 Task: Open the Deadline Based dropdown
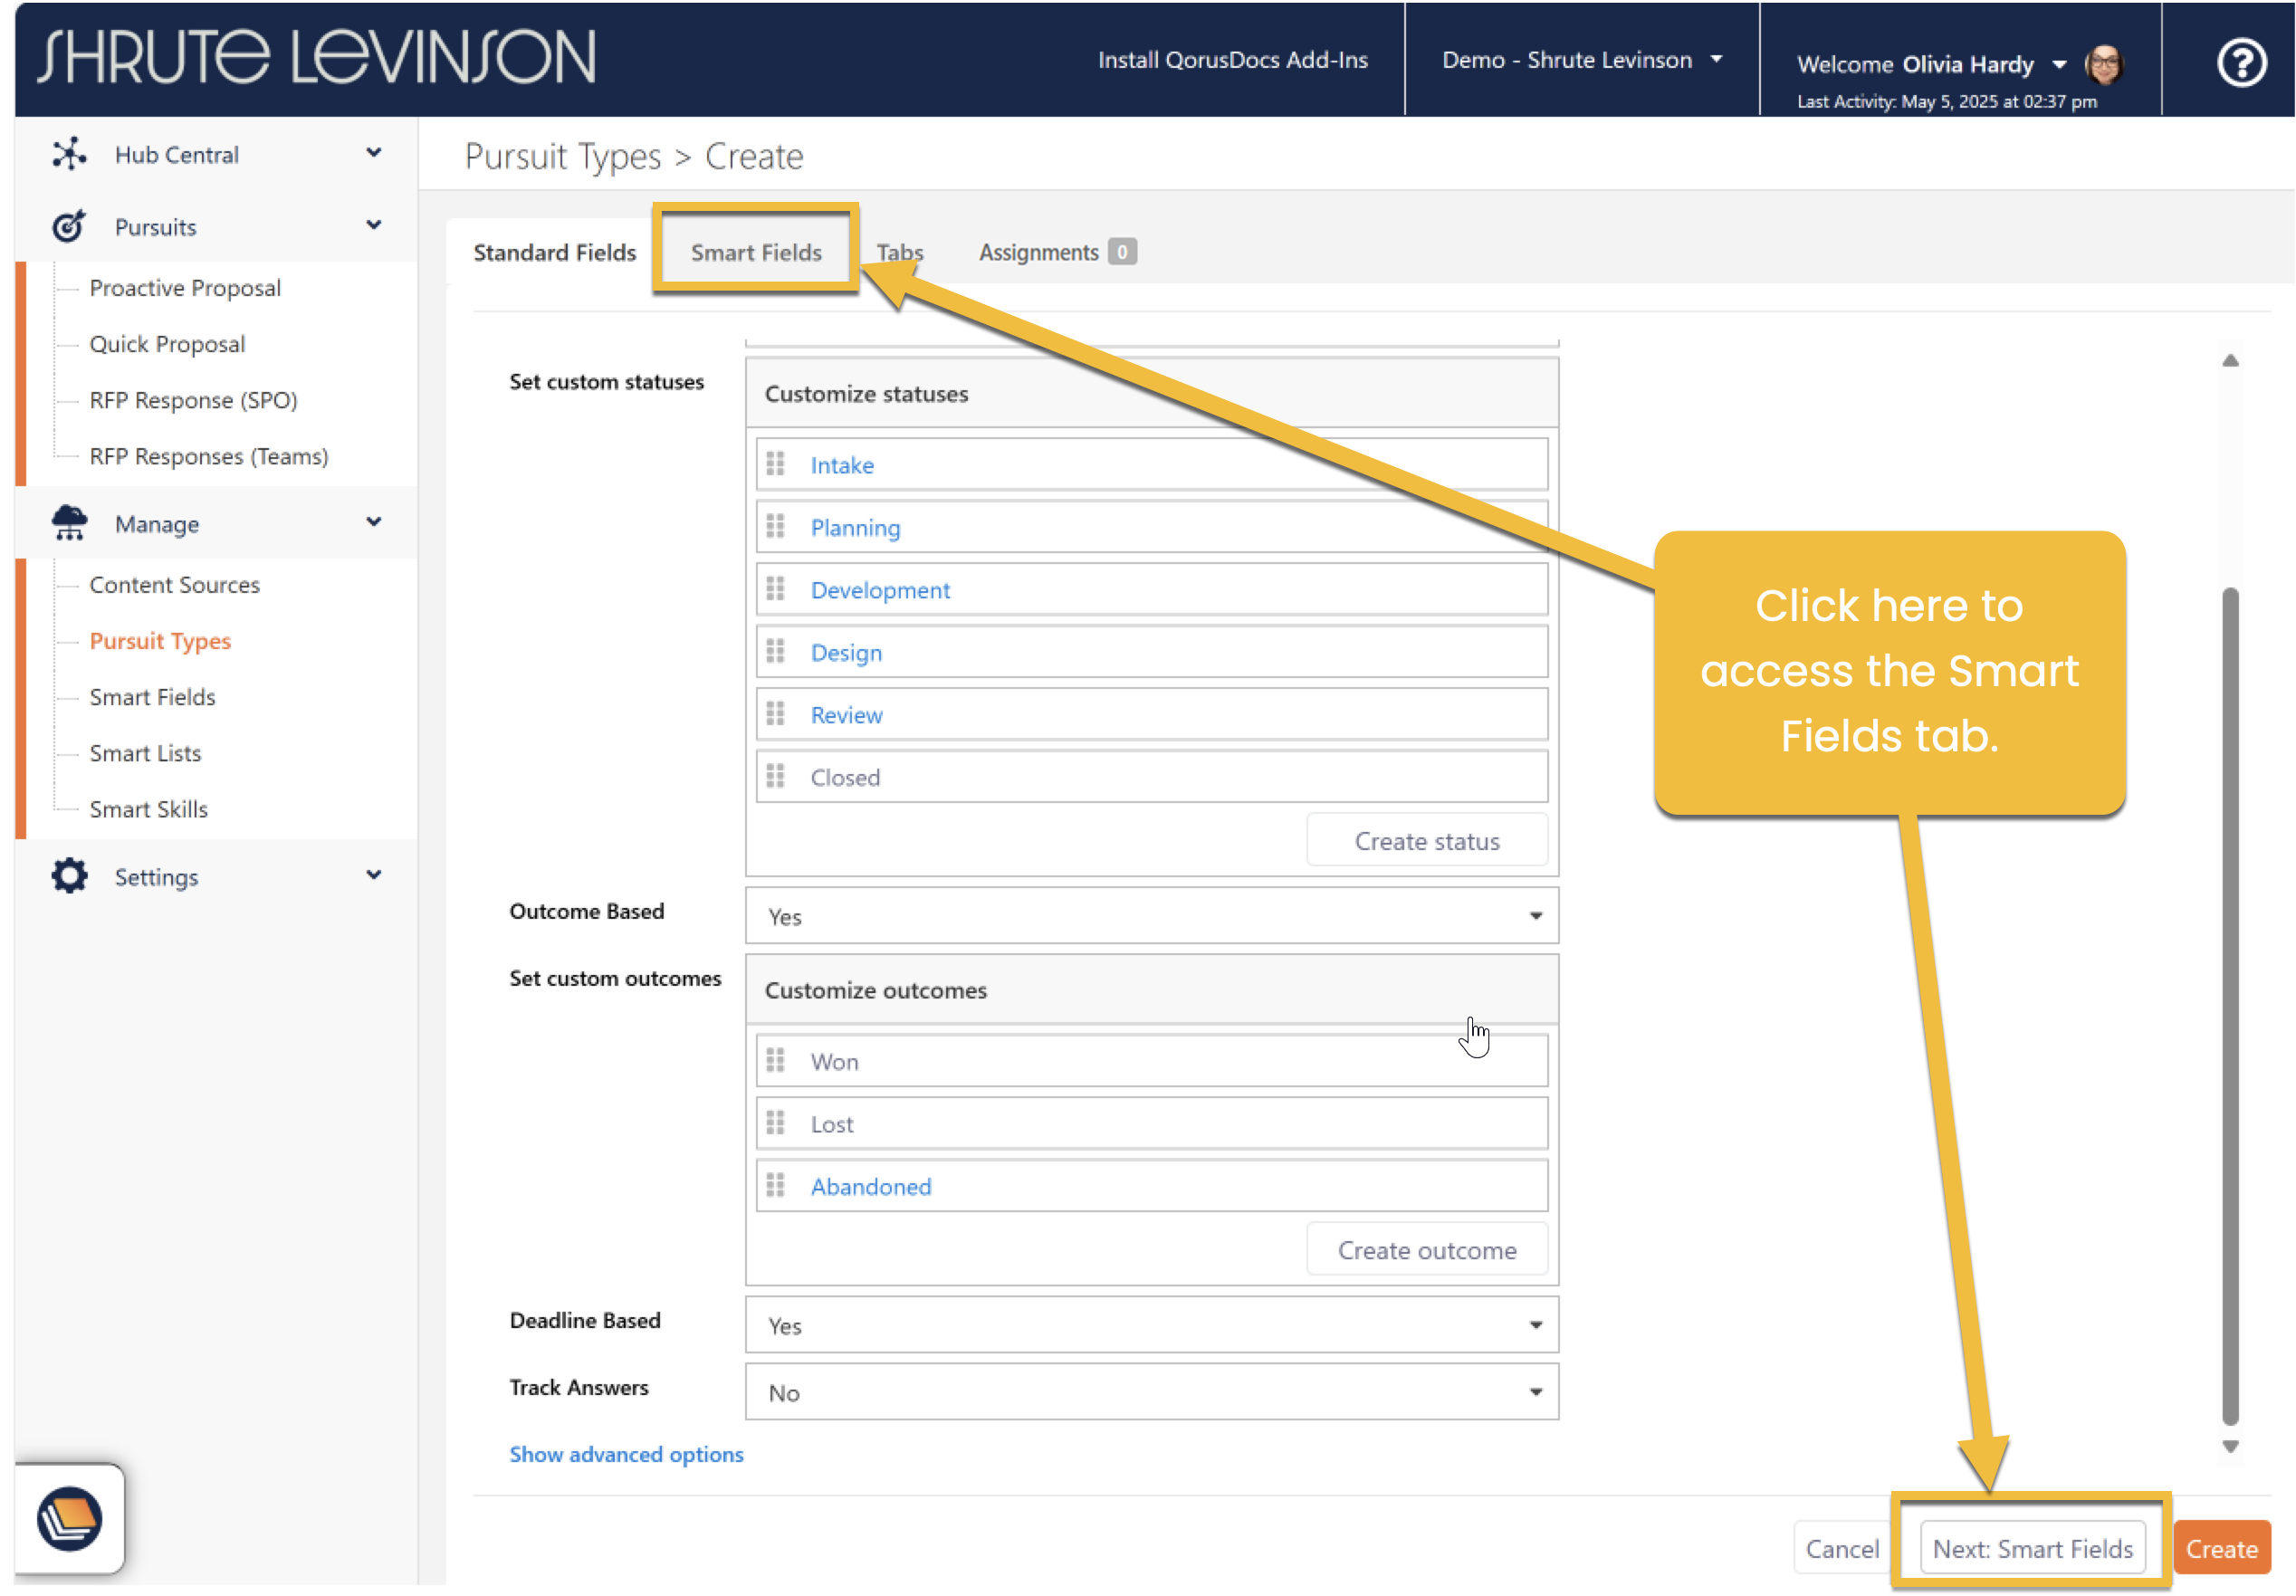point(1151,1325)
